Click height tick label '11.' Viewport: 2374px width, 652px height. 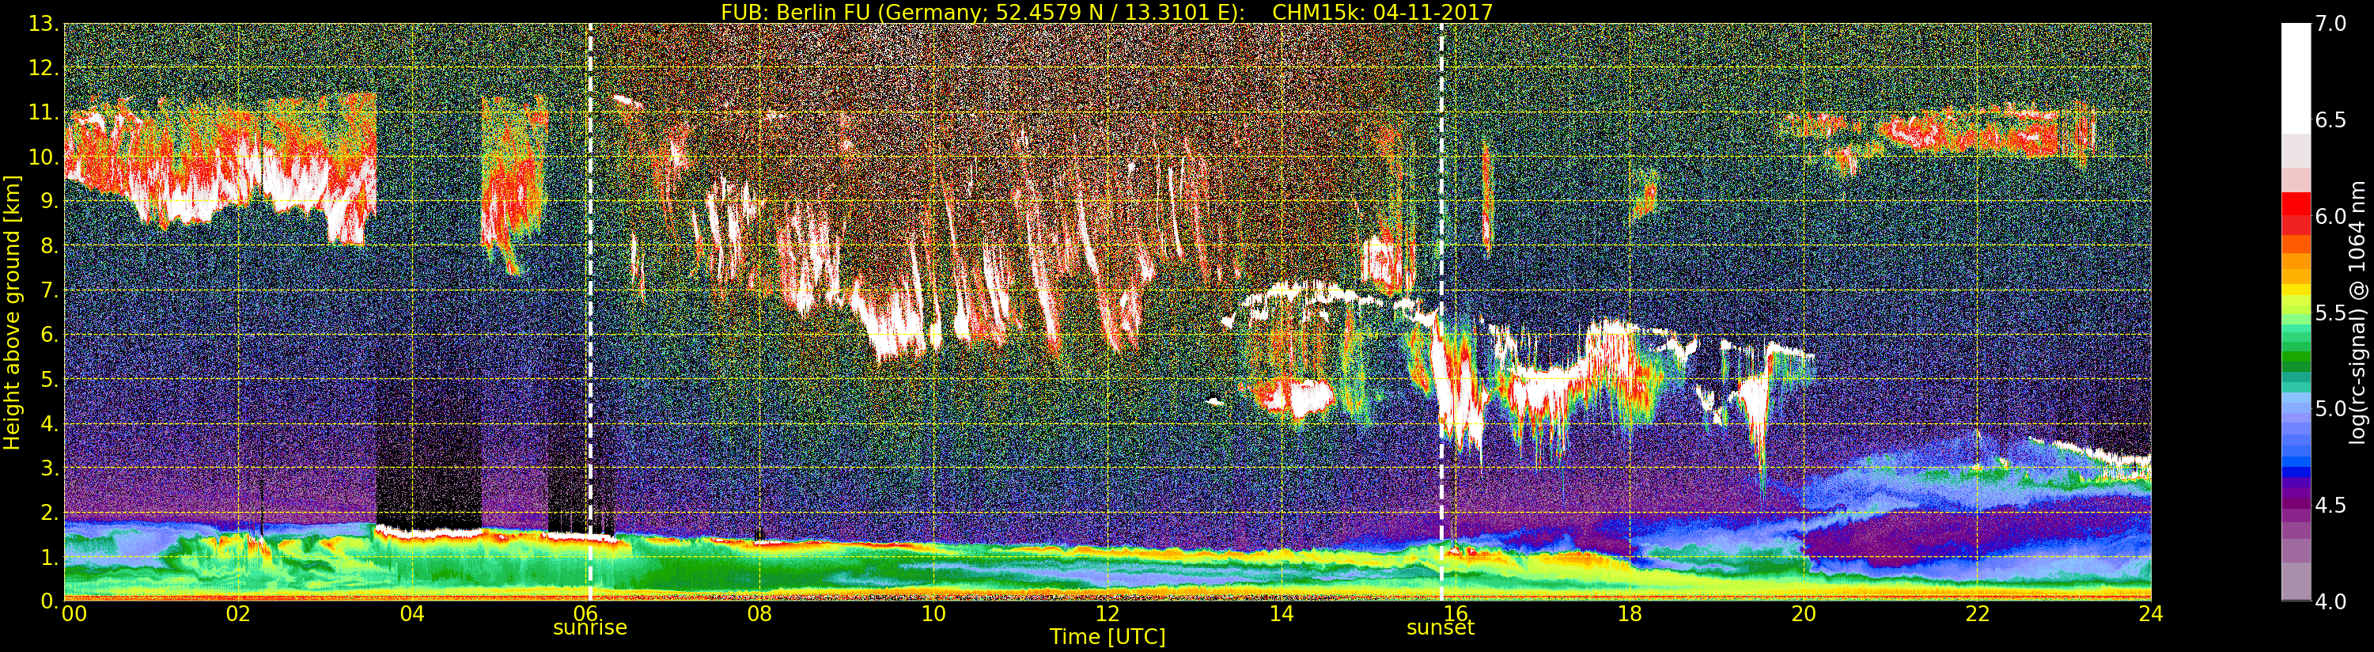click(44, 112)
